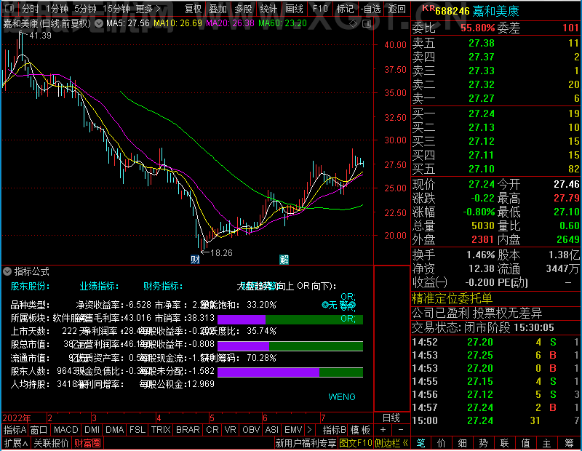Screen dimensions: 582x451
Task: Expand the 扩展 panel
Action: pos(16,443)
